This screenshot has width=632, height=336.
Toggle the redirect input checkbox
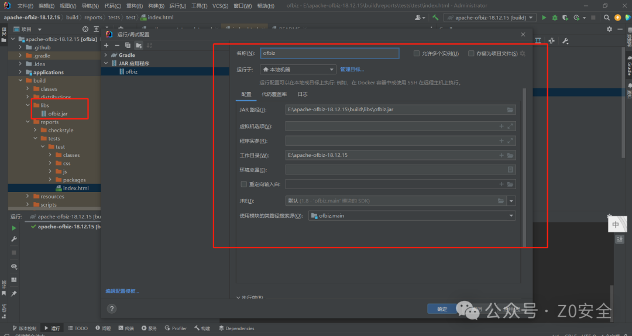tap(243, 184)
